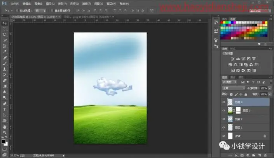274x158 pixels.
Task: Hide 图层 3 using its eye icon
Action: pos(224,110)
